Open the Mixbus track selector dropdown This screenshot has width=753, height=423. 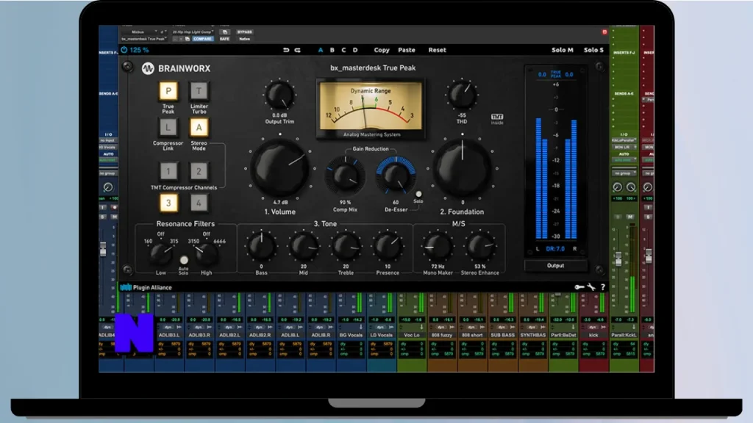tap(140, 32)
